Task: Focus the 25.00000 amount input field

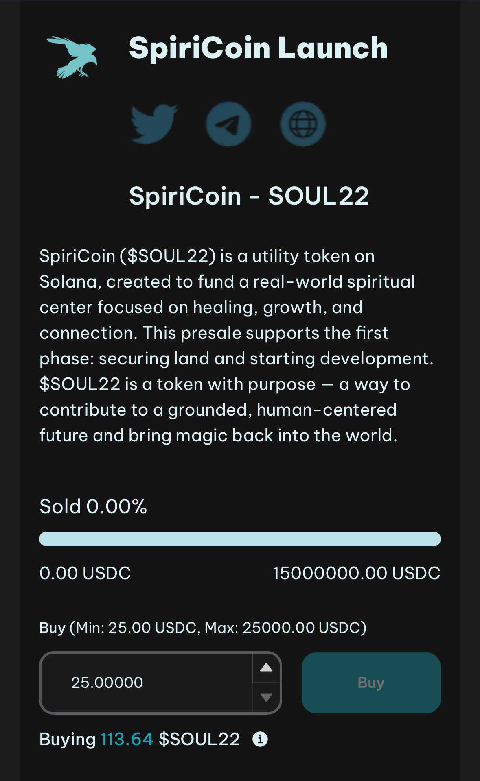Action: [147, 683]
